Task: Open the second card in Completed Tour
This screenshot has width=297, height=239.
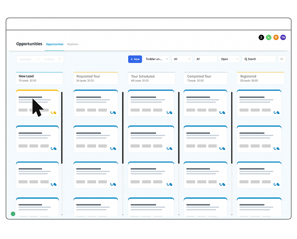Action: [205, 139]
